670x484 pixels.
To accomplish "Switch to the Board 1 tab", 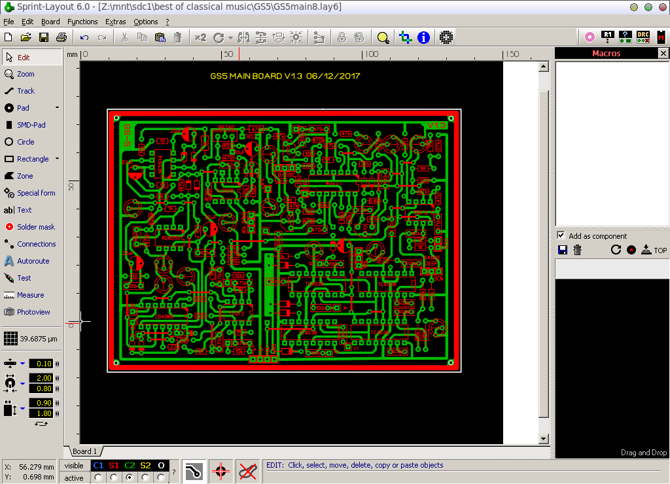I will pyautogui.click(x=84, y=451).
